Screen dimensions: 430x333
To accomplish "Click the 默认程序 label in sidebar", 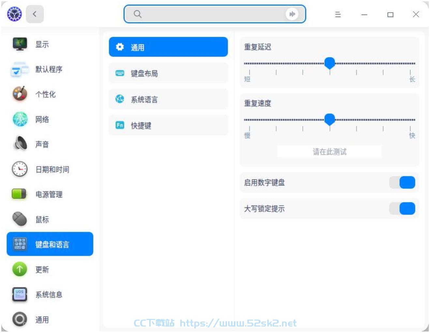I will [49, 69].
